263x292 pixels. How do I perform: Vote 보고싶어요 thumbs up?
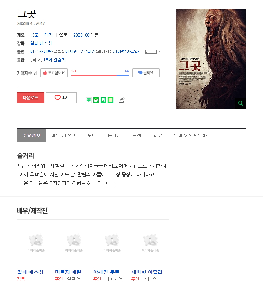(54, 73)
